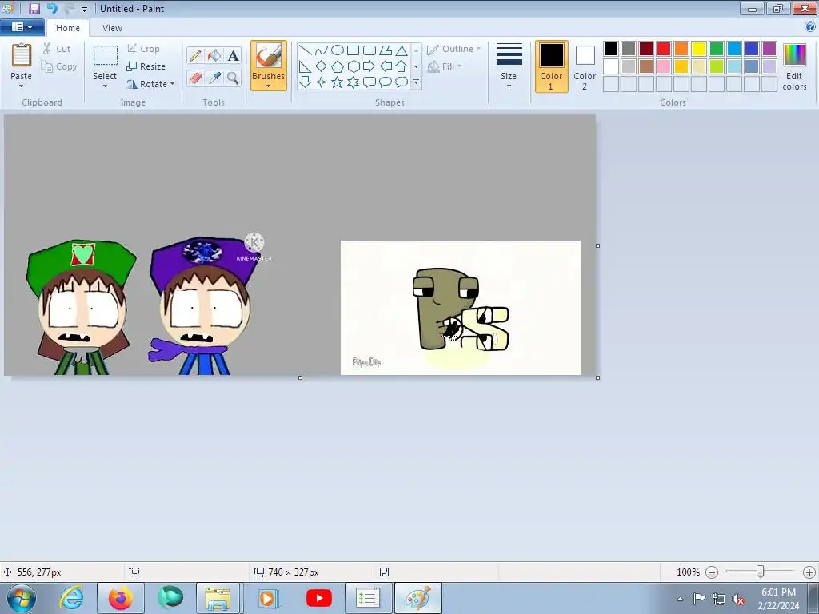This screenshot has width=819, height=614.
Task: Pick the green color swatch
Action: [717, 49]
